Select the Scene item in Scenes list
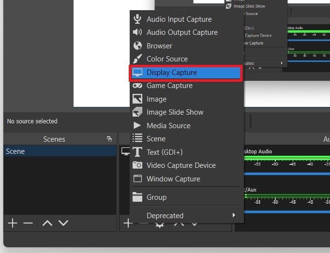 pos(60,151)
